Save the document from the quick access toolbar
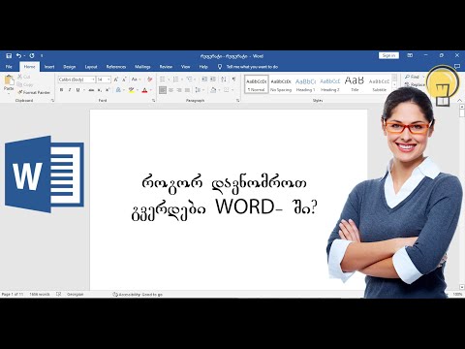 click(9, 55)
